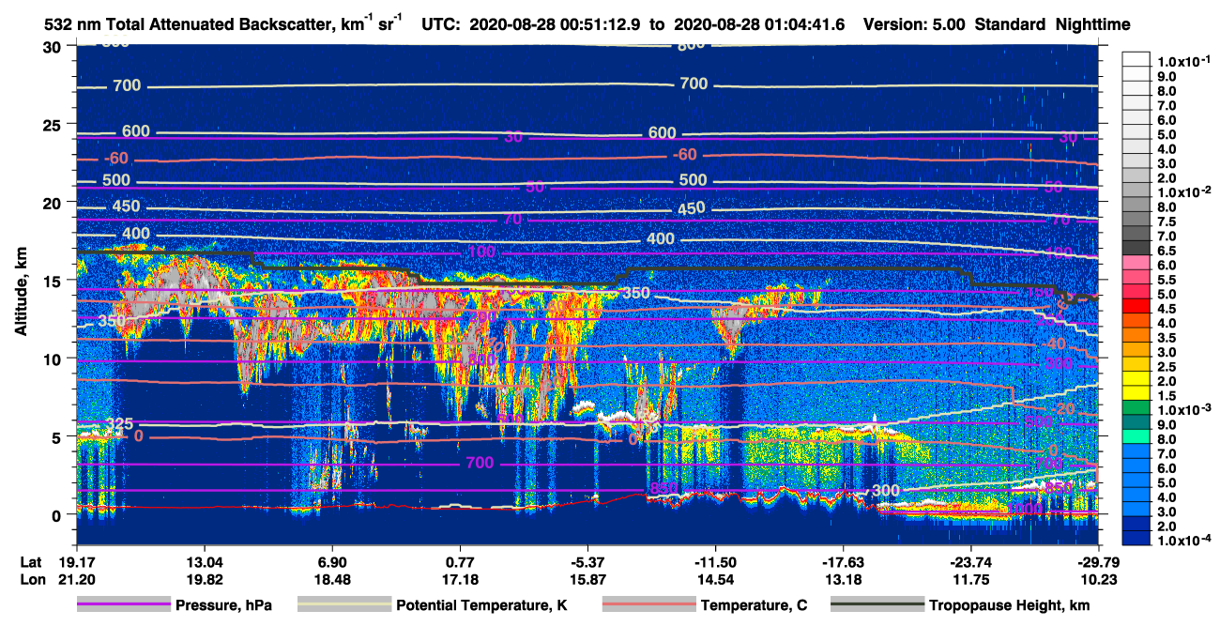This screenshot has height=626, width=1220.
Task: Click the gray Potential Temperature legend line sample
Action: click(344, 605)
